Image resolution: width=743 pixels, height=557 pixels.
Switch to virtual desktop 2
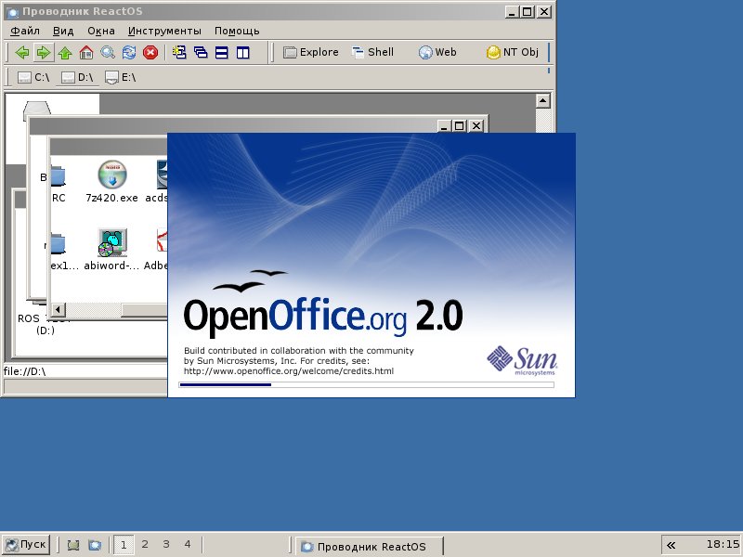pos(145,545)
